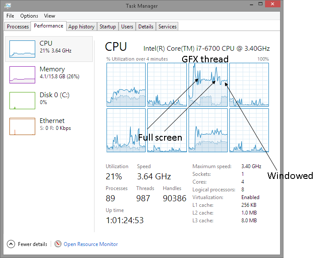Switch to the Services tab
Viewport: 320px width, 258px height.
tap(168, 27)
